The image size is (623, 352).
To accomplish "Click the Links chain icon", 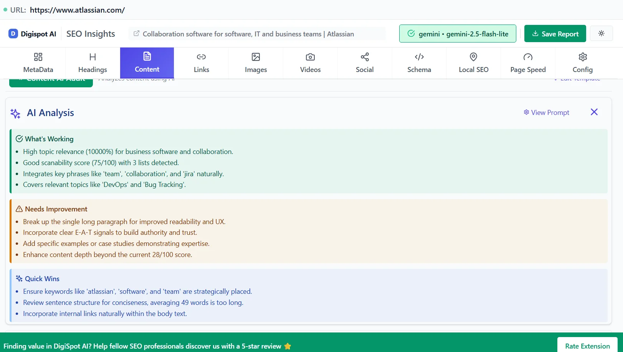I will (x=201, y=57).
